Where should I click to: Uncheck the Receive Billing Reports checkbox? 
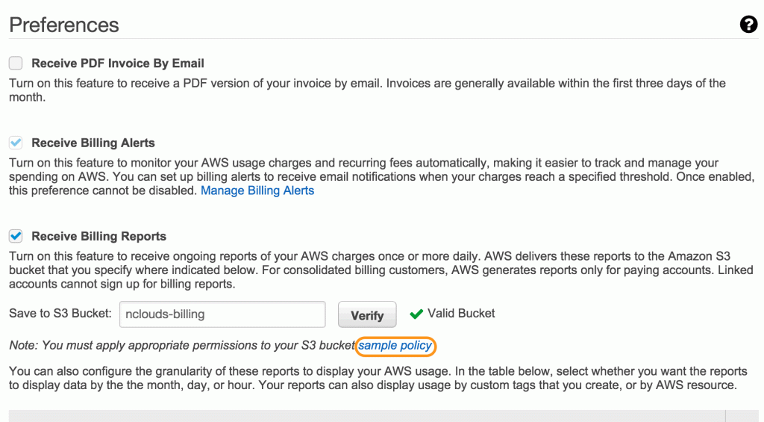point(16,236)
